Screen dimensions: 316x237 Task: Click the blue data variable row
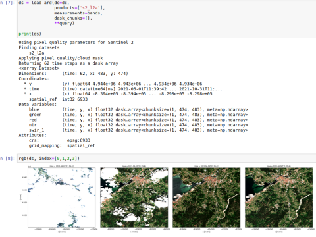138,109
